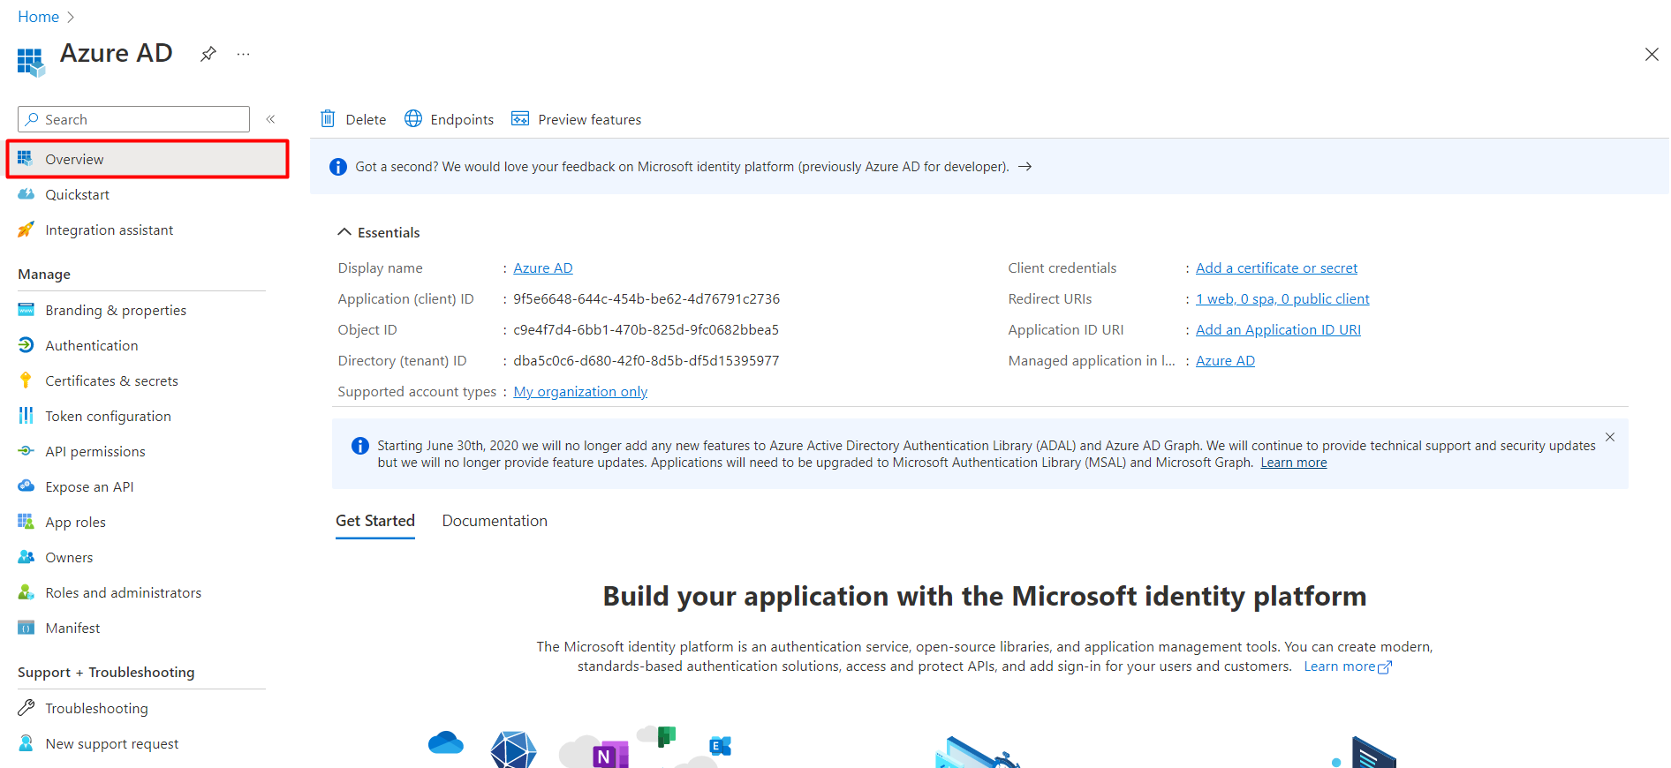The height and width of the screenshot is (768, 1671).
Task: Collapse the left navigation menu
Action: (x=271, y=119)
